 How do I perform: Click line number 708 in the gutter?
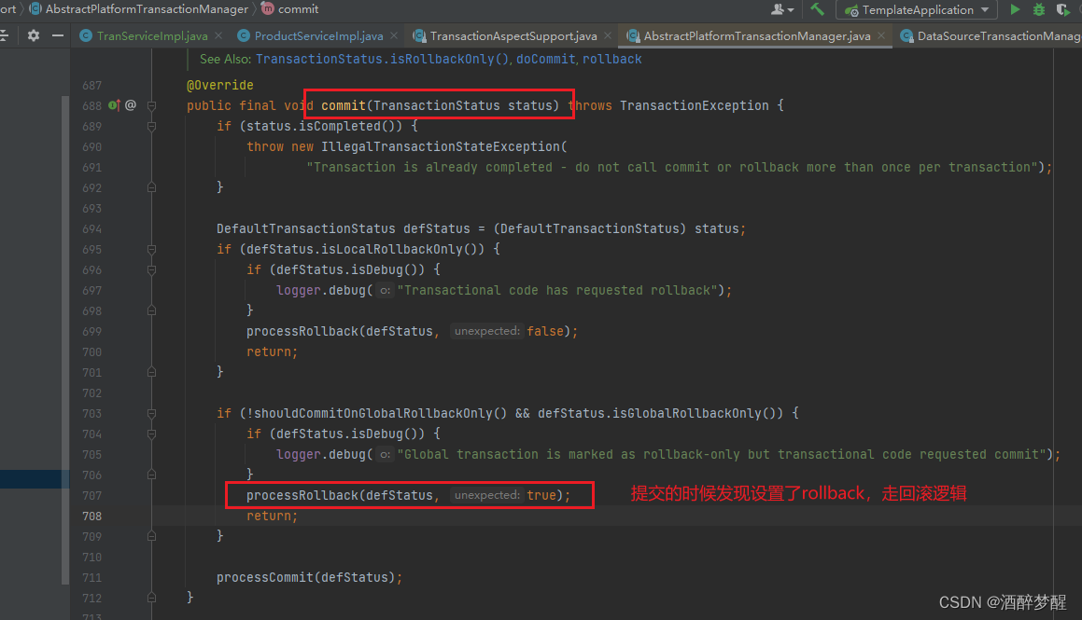(x=91, y=516)
